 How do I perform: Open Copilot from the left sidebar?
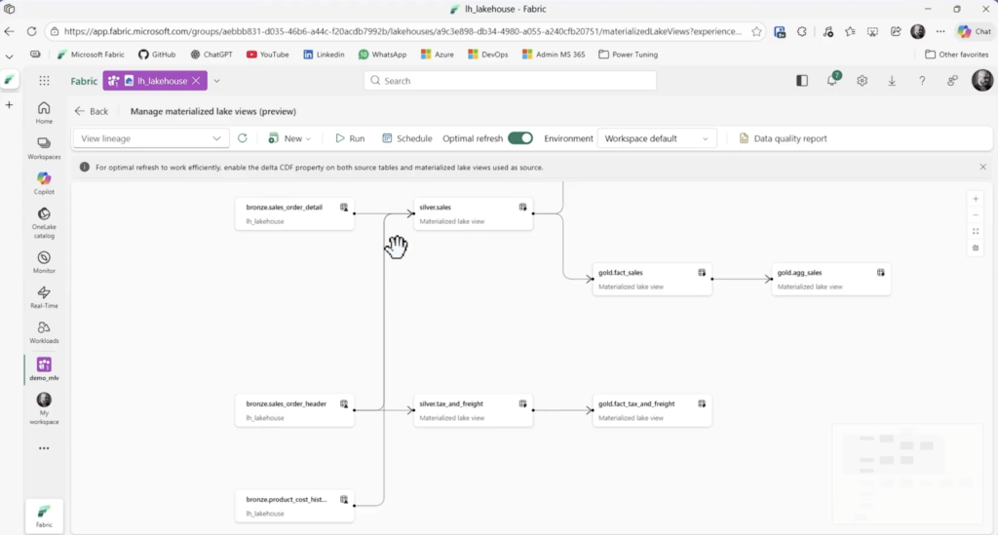pyautogui.click(x=44, y=182)
